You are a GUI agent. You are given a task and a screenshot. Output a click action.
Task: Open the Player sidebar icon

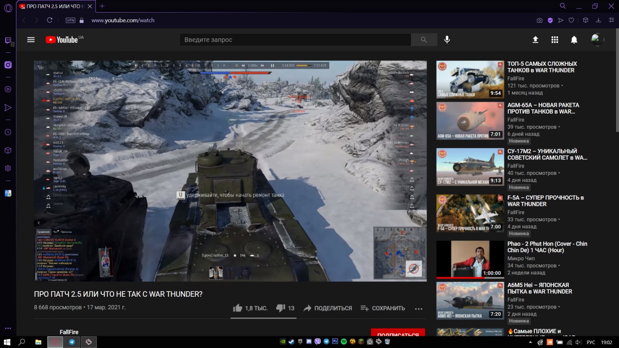point(8,89)
